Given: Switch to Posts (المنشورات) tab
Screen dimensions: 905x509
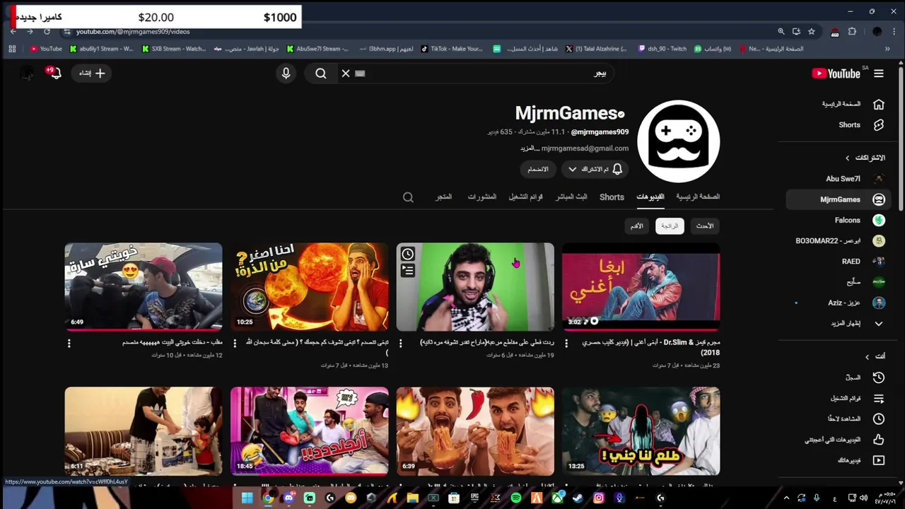Looking at the screenshot, I should 481,197.
